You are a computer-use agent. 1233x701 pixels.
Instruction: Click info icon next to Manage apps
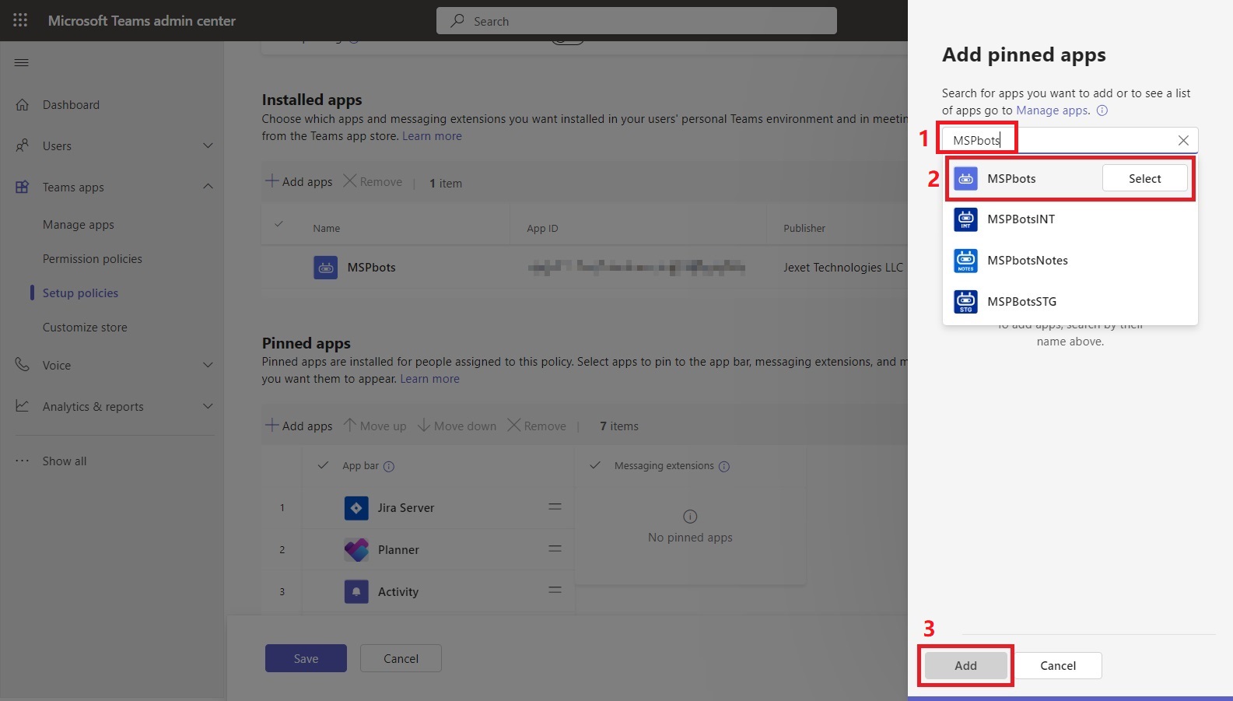(x=1102, y=110)
